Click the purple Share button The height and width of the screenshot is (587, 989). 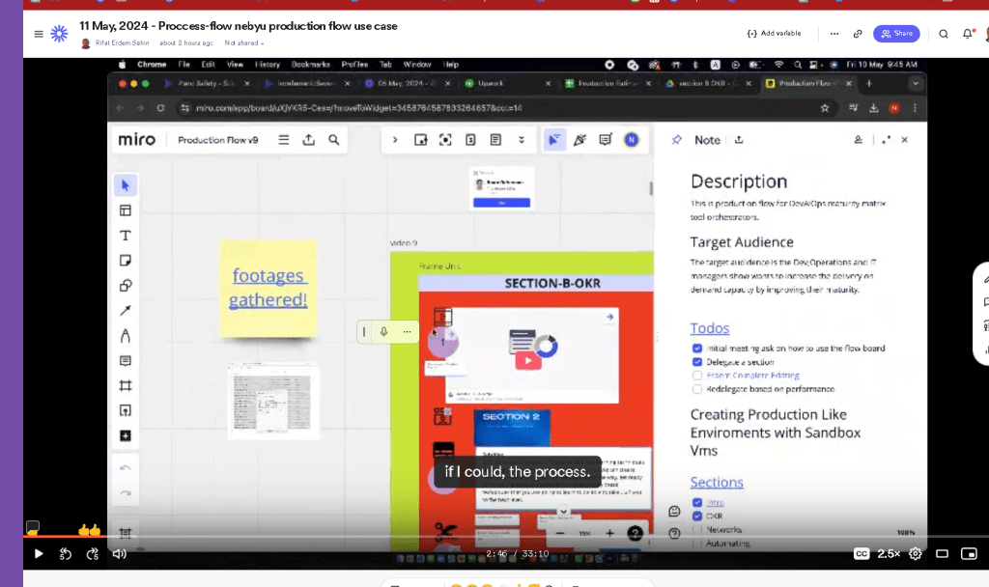point(896,34)
